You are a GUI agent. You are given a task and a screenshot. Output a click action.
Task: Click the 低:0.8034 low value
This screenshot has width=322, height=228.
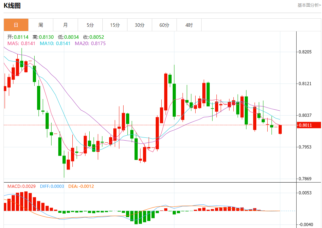[x=68, y=37]
